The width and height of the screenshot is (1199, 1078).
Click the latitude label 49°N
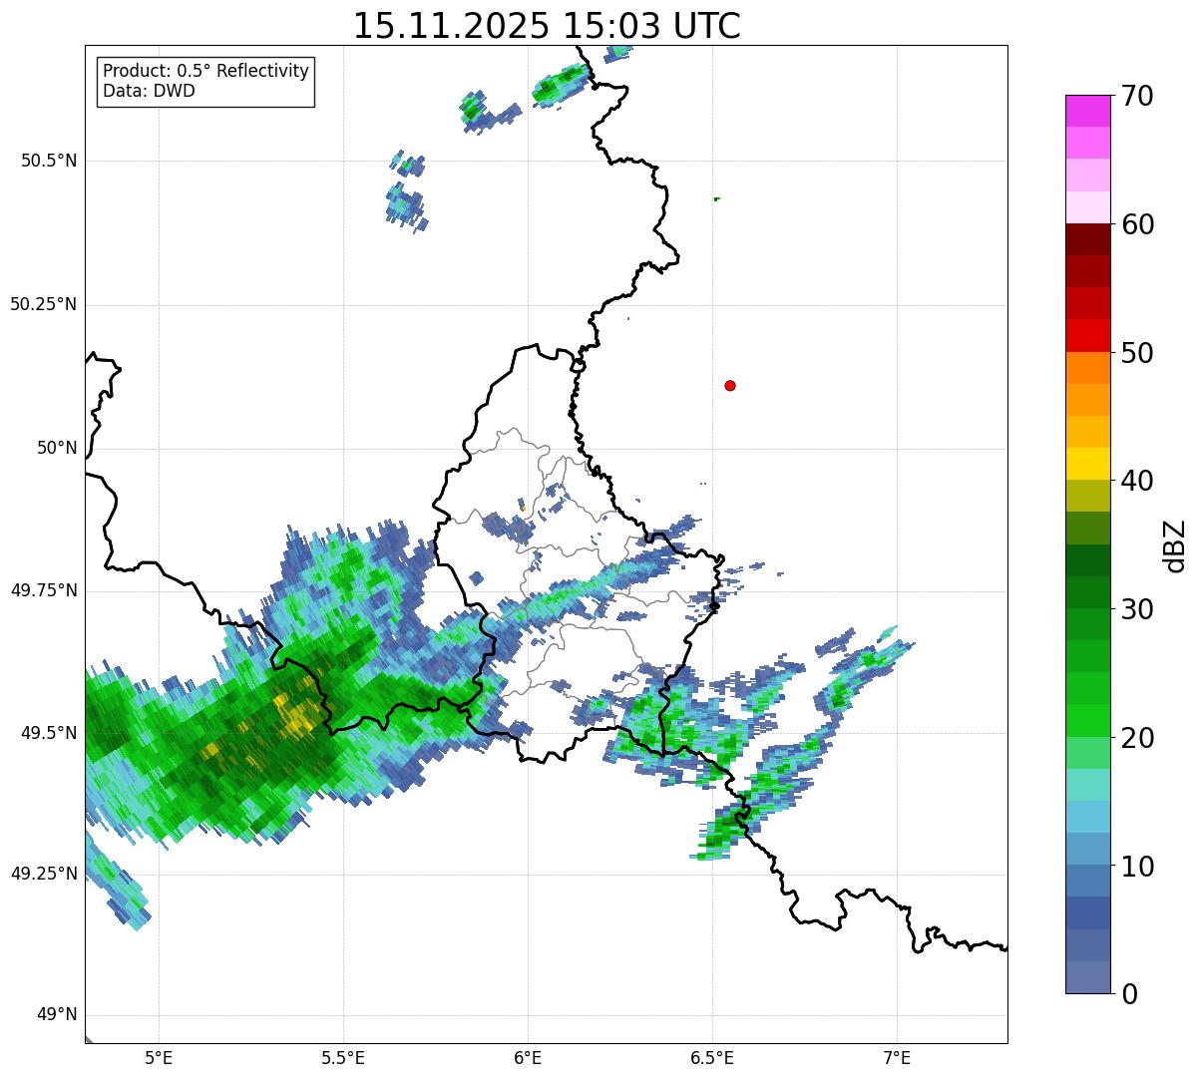(57, 1015)
